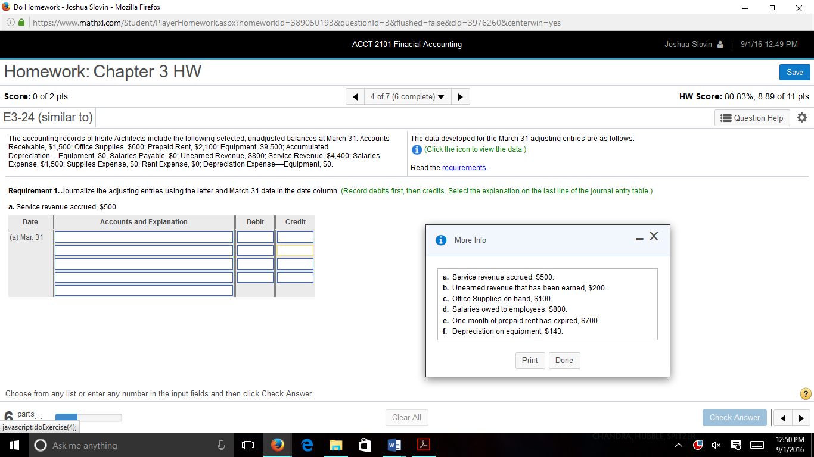Click the info icon in More Info header
814x457 pixels.
[x=440, y=240]
